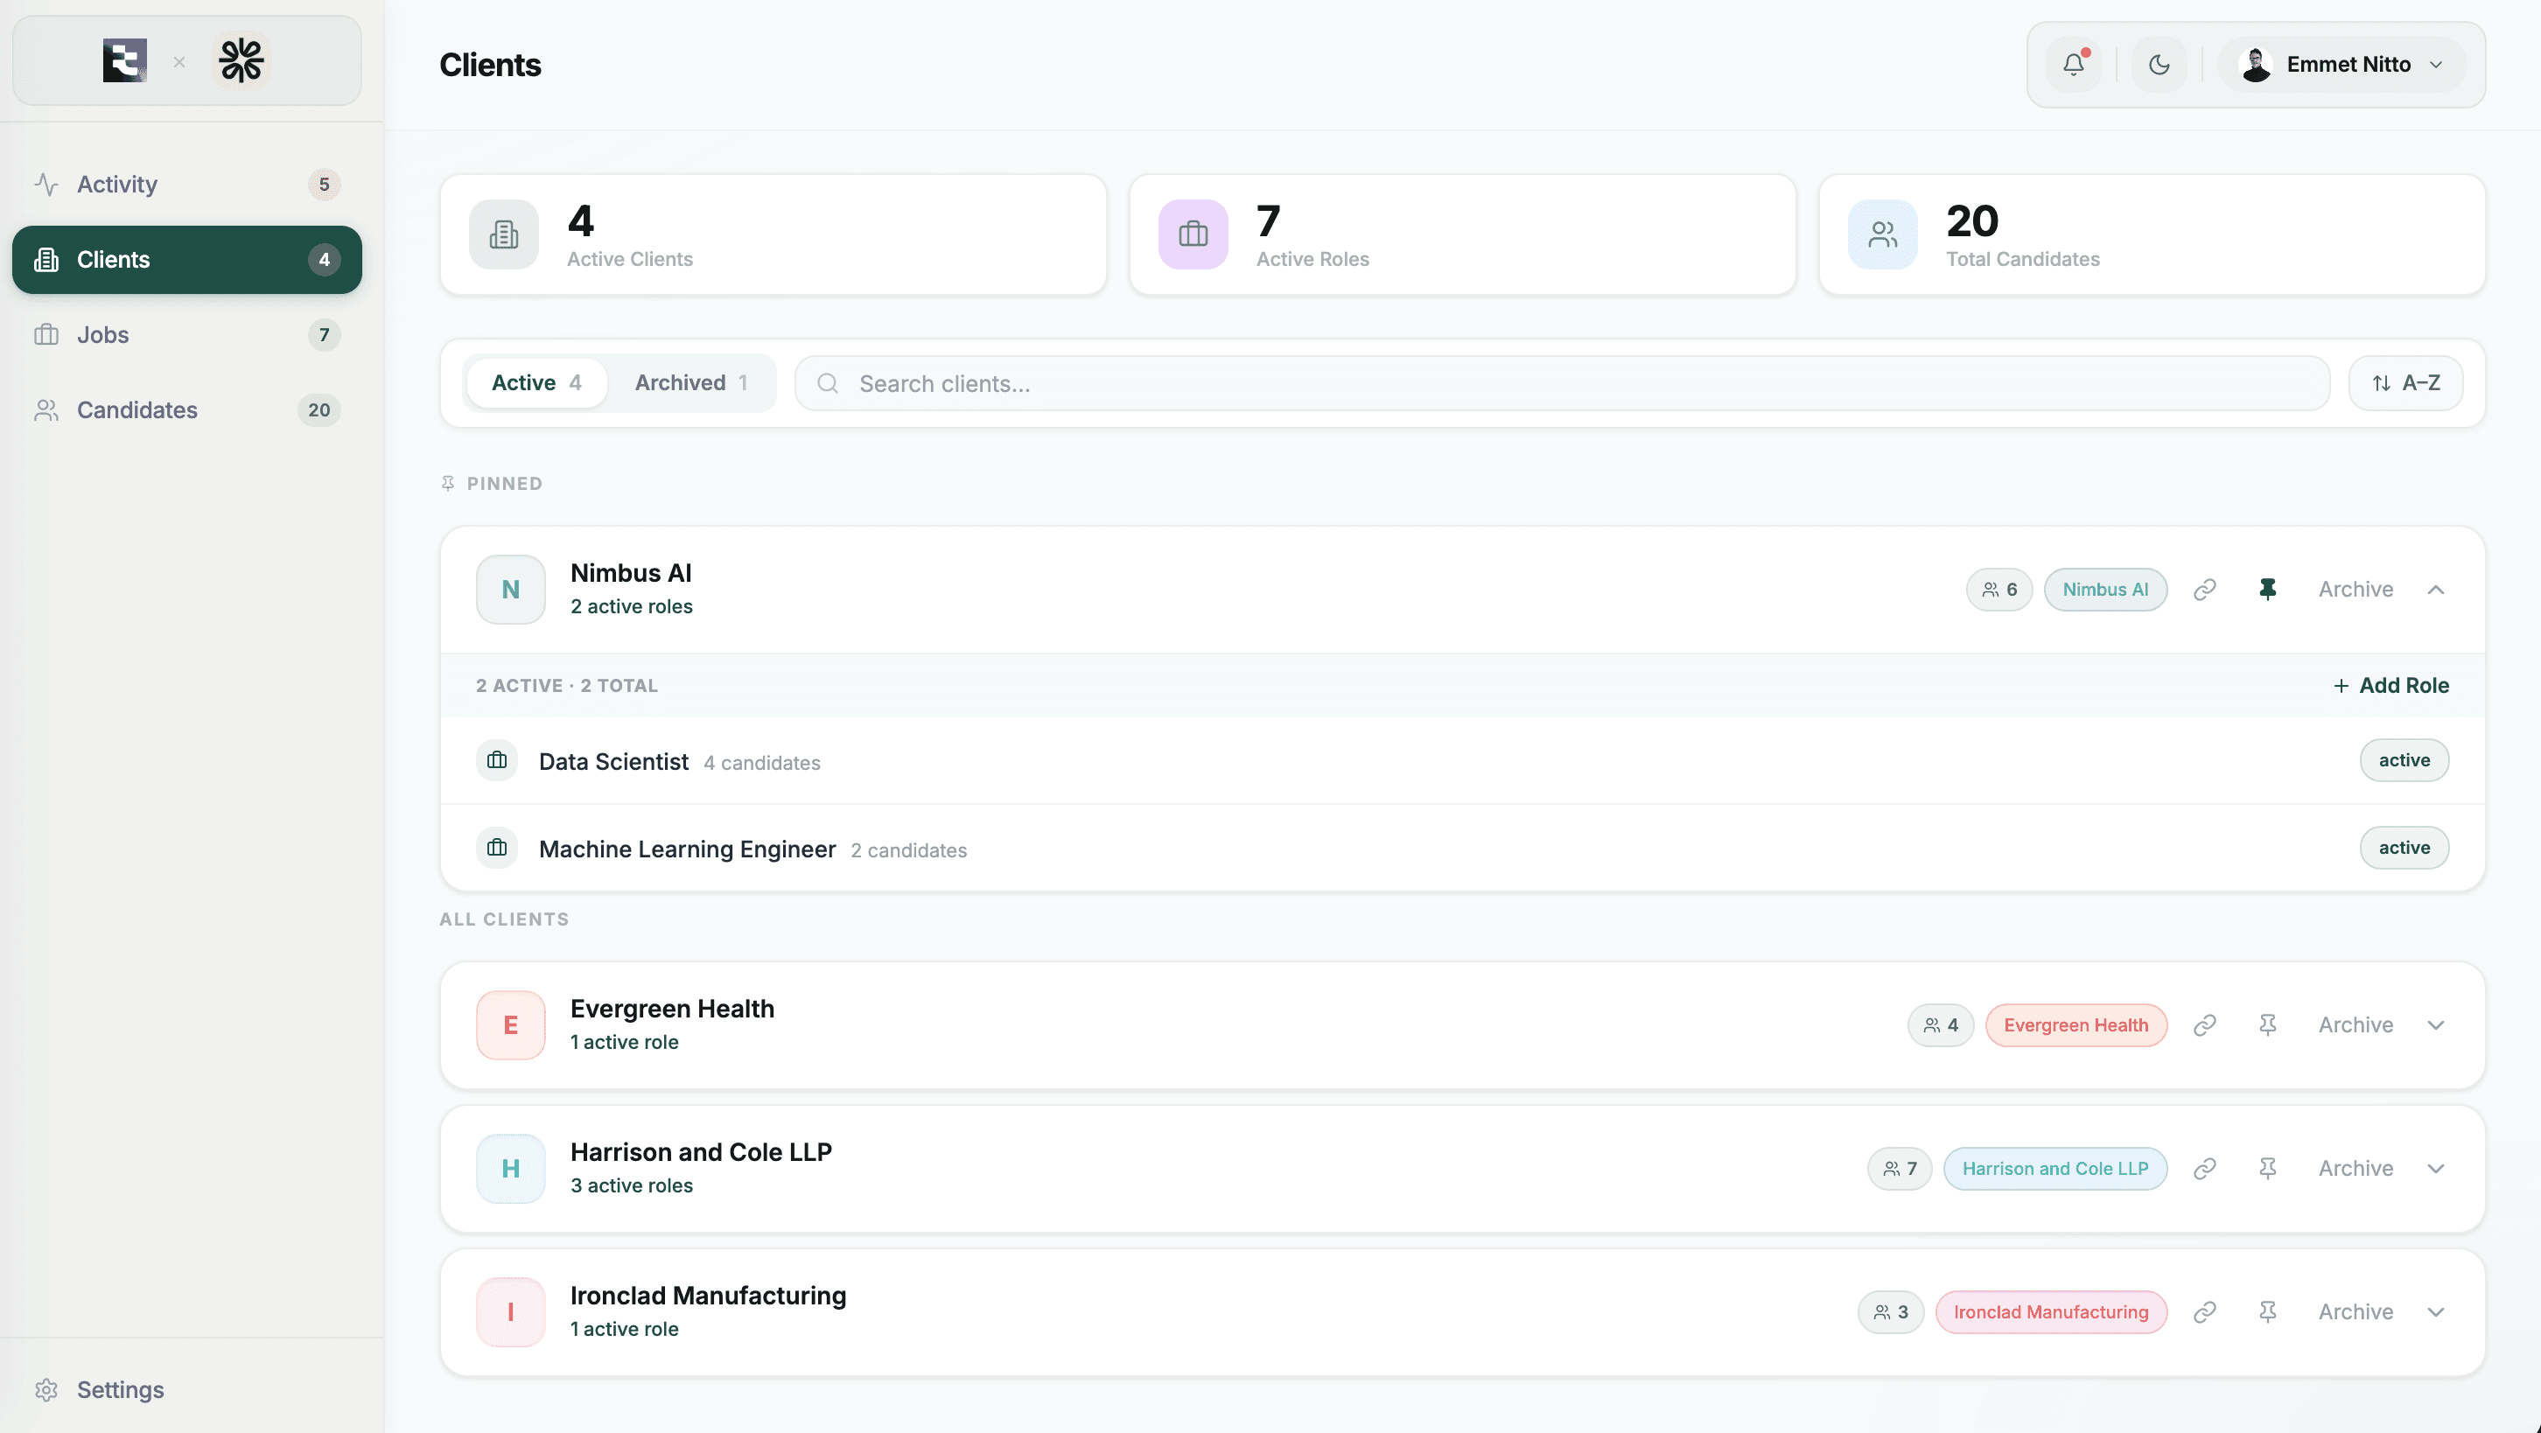Click the search clients input field
The width and height of the screenshot is (2541, 1433).
(x=1184, y=382)
